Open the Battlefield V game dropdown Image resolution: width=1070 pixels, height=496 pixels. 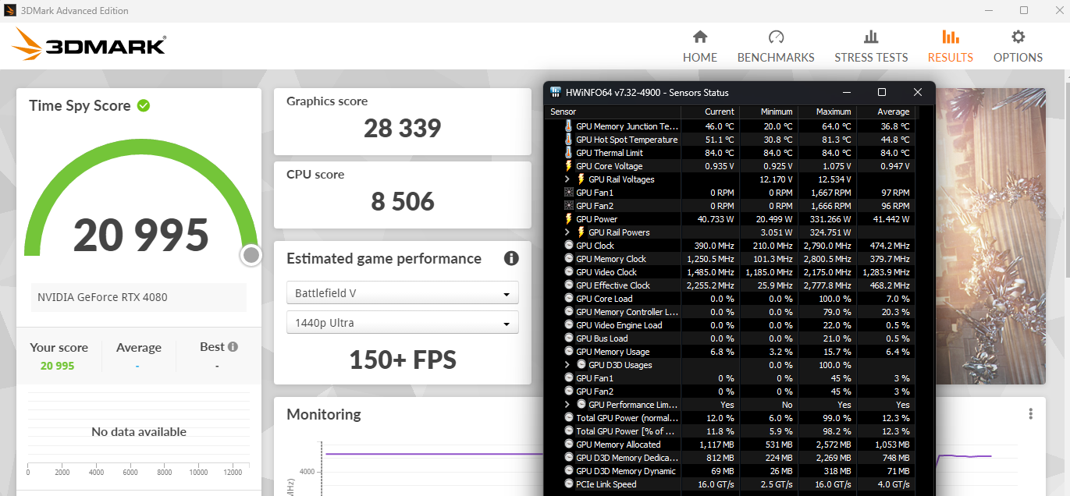coord(403,293)
